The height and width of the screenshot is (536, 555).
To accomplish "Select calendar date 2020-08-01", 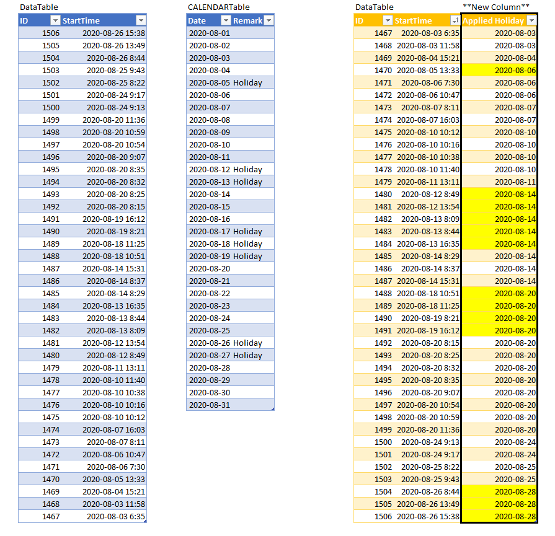I will pyautogui.click(x=209, y=33).
